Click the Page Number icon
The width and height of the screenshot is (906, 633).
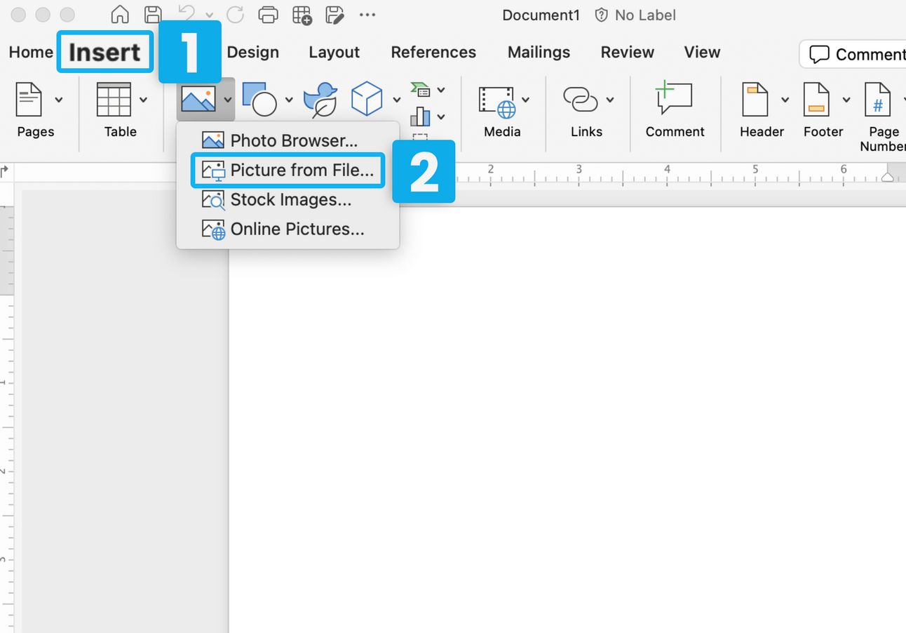click(878, 100)
